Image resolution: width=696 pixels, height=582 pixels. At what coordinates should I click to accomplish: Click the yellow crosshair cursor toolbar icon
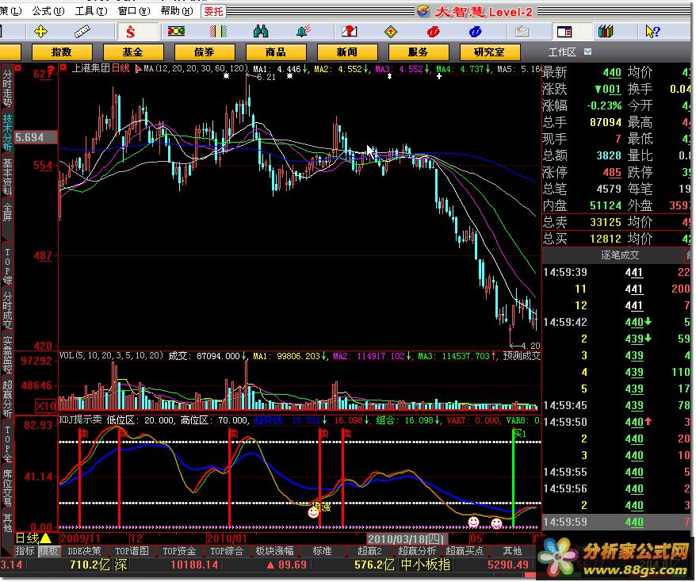pyautogui.click(x=40, y=31)
